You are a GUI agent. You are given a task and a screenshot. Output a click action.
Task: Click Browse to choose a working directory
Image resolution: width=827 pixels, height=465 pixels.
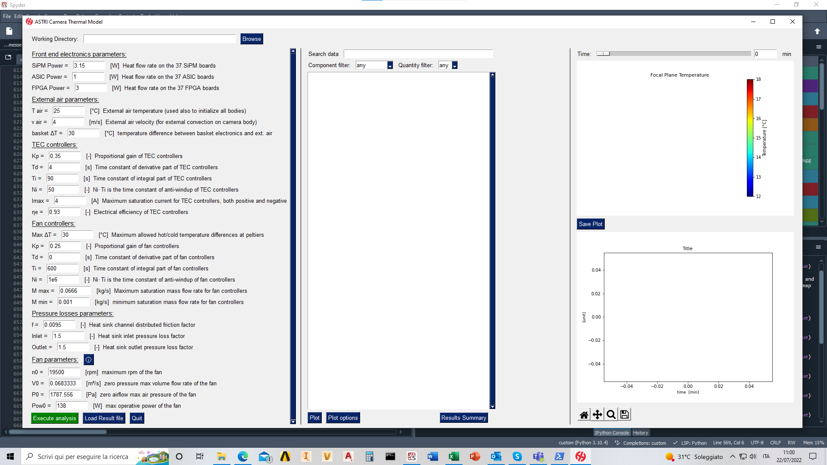(252, 39)
